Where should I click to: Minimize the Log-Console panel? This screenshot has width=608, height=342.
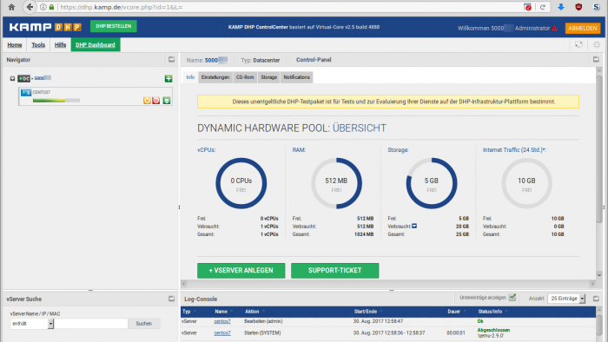[596, 299]
